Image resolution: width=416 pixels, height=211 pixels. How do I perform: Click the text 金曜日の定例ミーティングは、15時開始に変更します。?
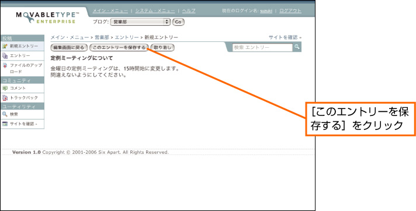(x=115, y=69)
